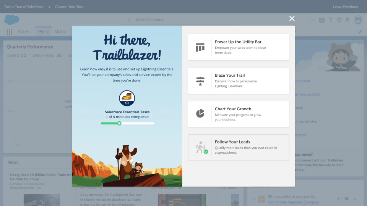
Task: Click the calendar event icon on the activity item
Action: click(x=347, y=199)
